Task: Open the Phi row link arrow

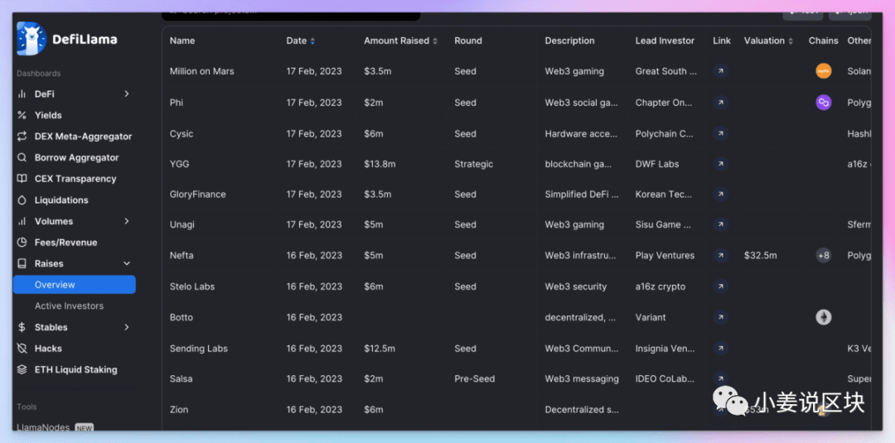Action: point(721,103)
